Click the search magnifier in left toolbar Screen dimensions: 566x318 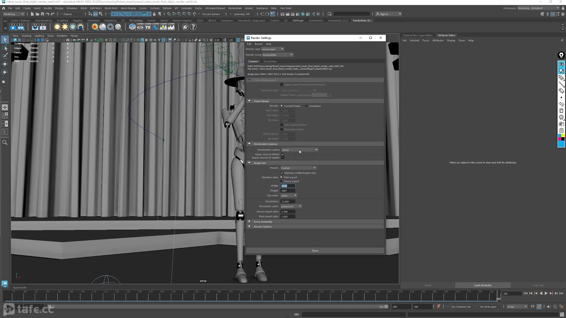5,143
